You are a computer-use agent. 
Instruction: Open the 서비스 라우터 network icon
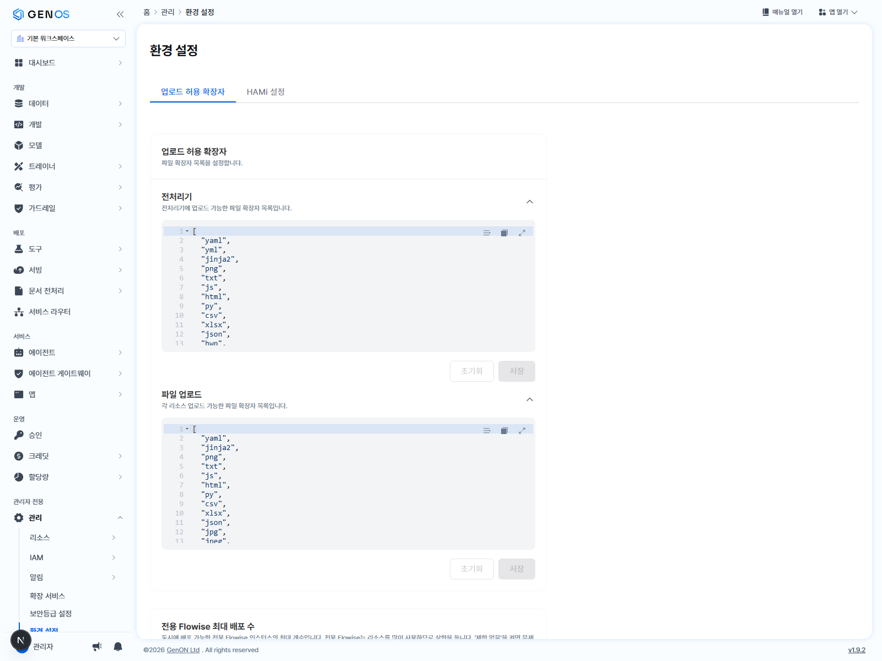tap(19, 312)
